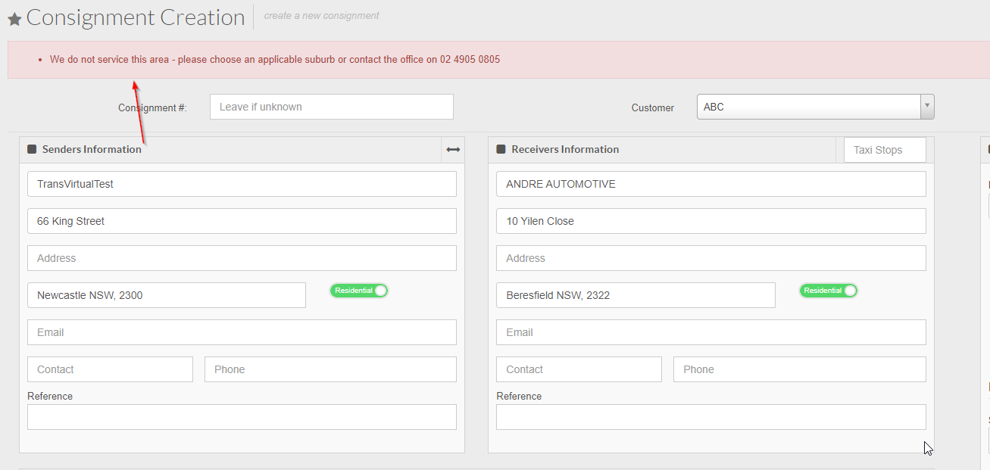The image size is (990, 470).
Task: Click the sender Reference label
Action: (50, 396)
